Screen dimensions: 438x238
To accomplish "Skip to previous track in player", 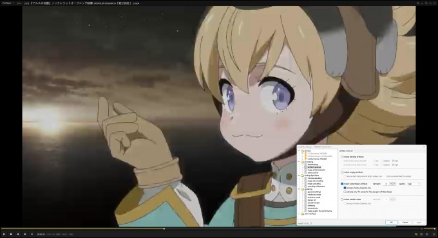I will 18,234.
